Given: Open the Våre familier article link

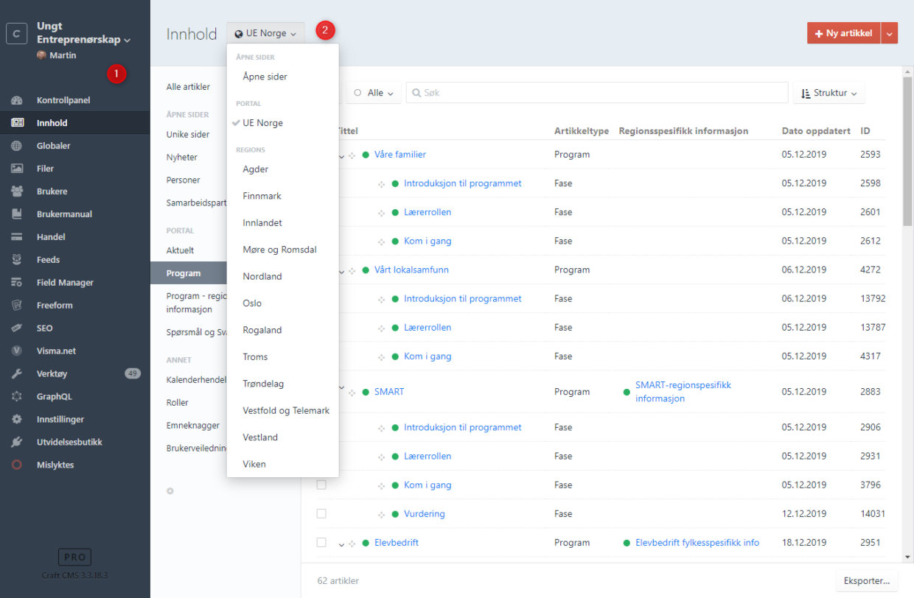Looking at the screenshot, I should (400, 155).
